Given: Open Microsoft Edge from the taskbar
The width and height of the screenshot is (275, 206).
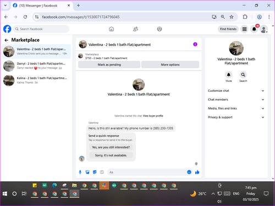Looking at the screenshot, I should (54, 185).
